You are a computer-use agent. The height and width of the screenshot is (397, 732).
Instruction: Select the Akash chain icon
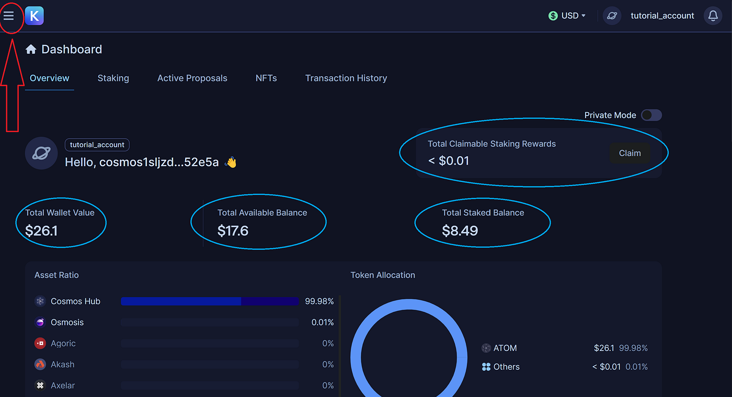(40, 364)
